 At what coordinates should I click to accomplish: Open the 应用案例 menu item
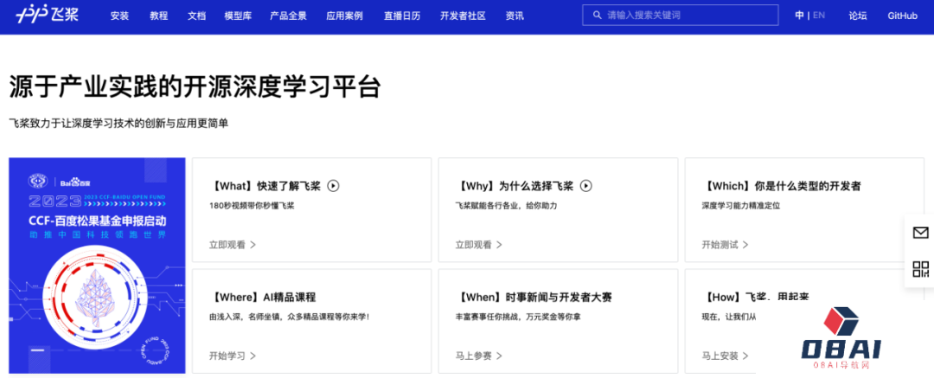point(344,16)
